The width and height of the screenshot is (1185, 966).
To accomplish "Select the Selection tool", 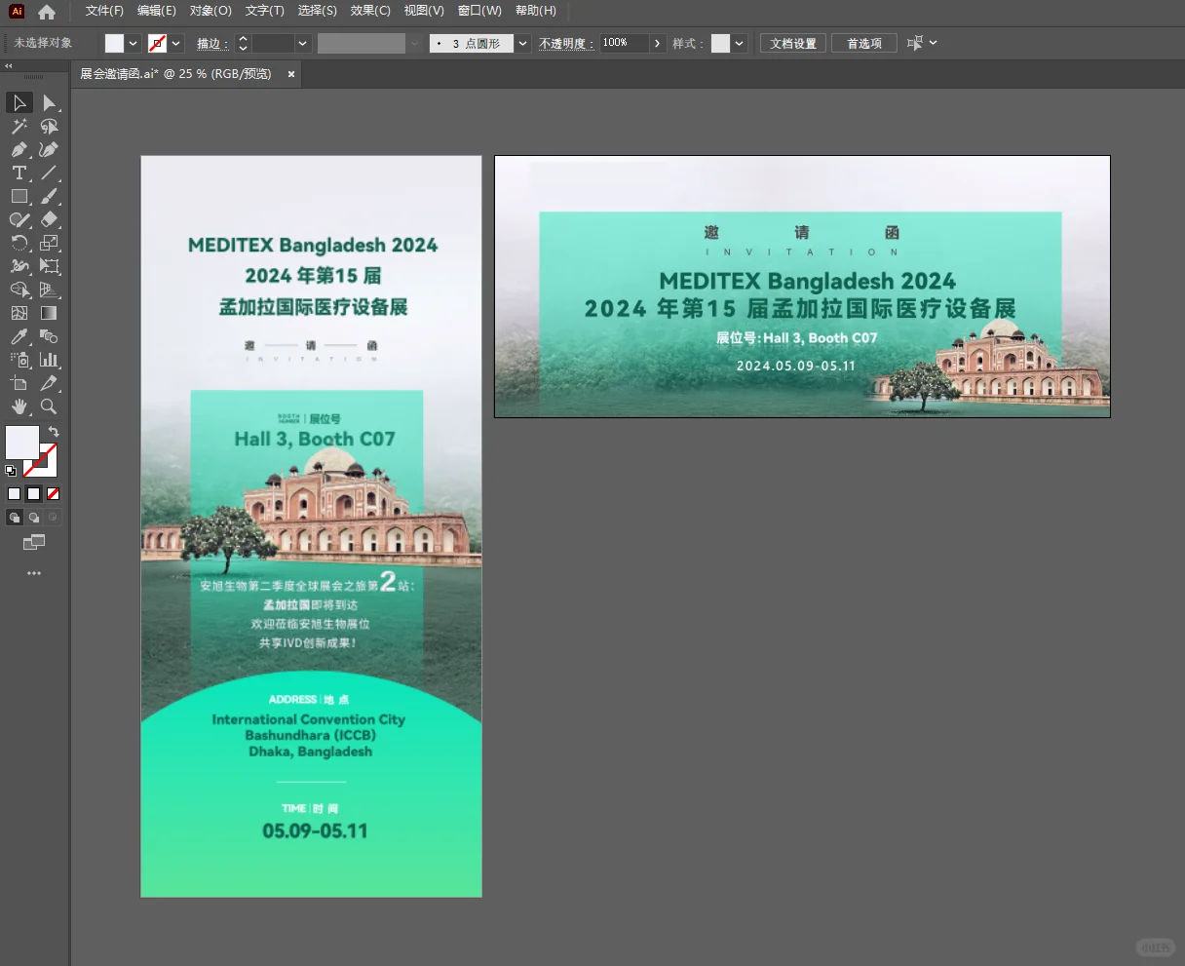I will (19, 102).
